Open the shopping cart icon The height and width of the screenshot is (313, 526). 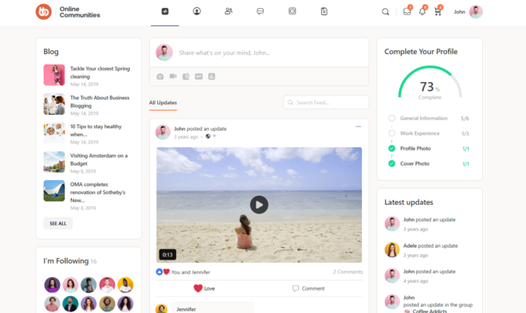(438, 12)
